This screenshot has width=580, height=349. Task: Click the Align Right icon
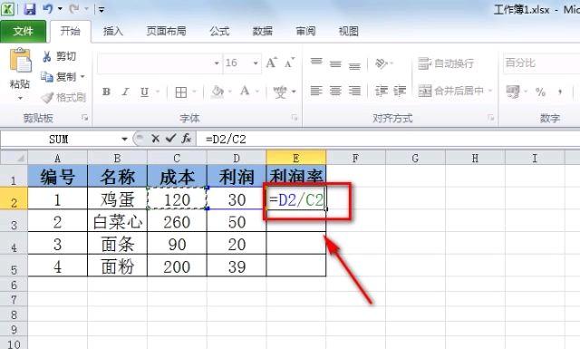(354, 91)
